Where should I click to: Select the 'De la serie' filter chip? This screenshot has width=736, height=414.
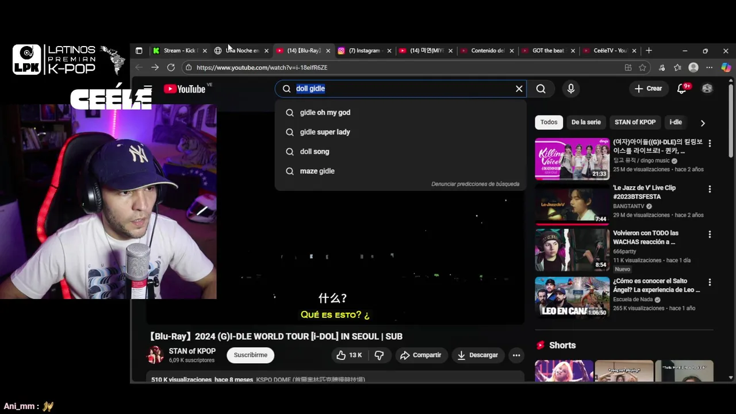(x=586, y=122)
